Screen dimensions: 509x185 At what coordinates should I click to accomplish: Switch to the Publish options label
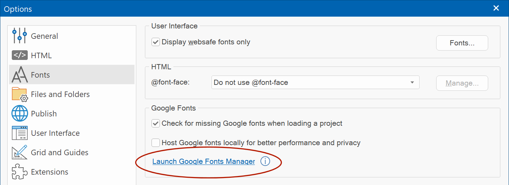click(44, 114)
